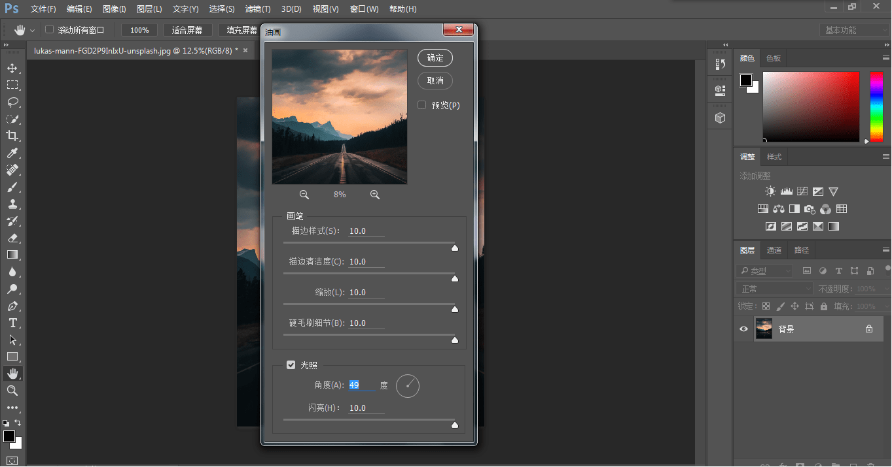Click zoom-out magnifier under filter preview

[x=304, y=195]
